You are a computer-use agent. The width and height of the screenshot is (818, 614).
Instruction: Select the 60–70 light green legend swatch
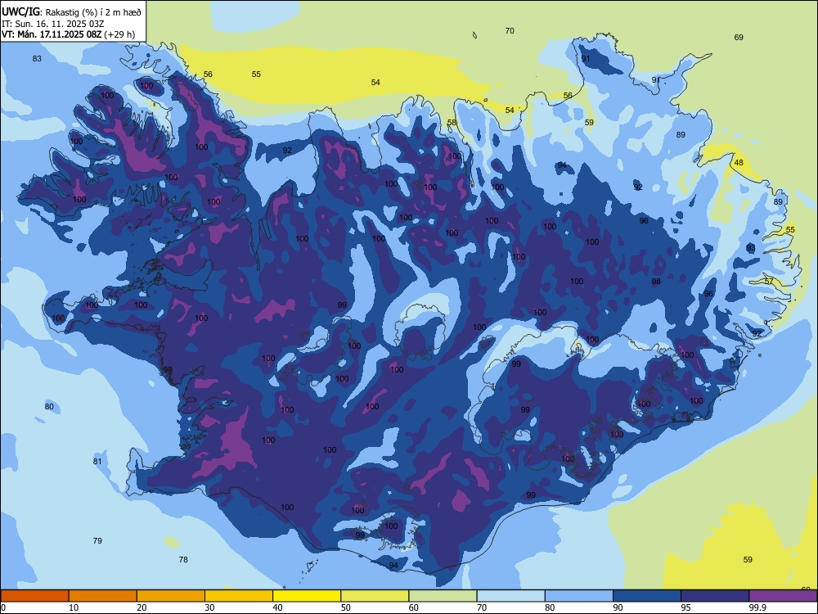coord(443,596)
